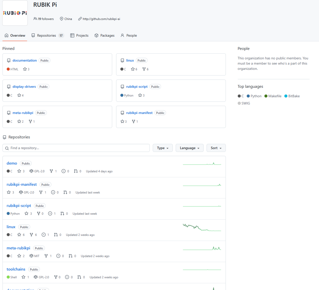The height and width of the screenshot is (290, 319).
Task: Click the fork icon on pinned rubikpi-manifest
Action: [x=134, y=121]
